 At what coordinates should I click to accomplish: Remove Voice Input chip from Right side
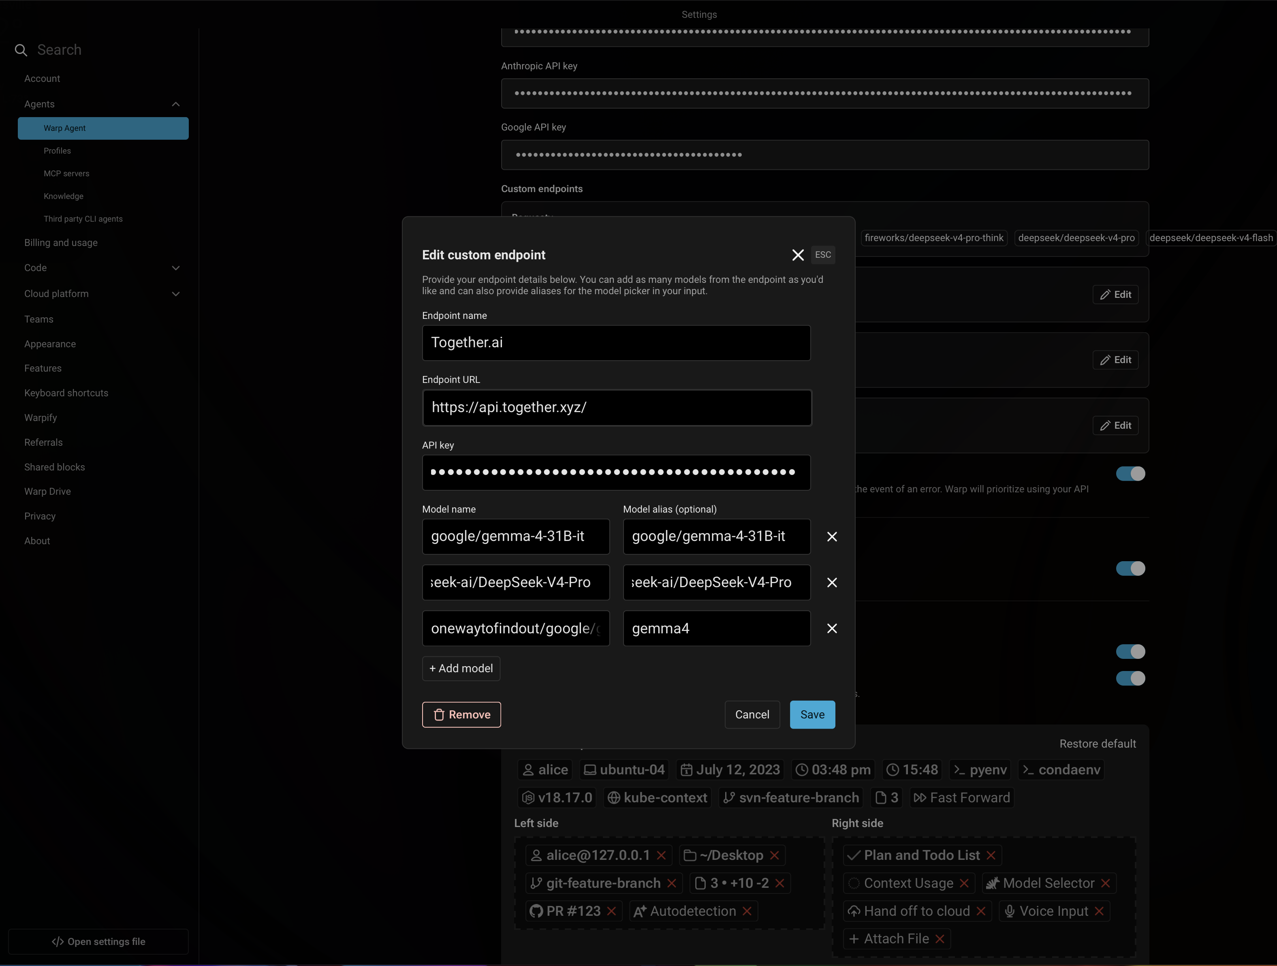(1099, 911)
